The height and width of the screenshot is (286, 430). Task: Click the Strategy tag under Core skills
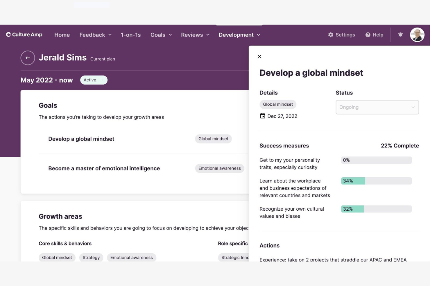pyautogui.click(x=91, y=257)
